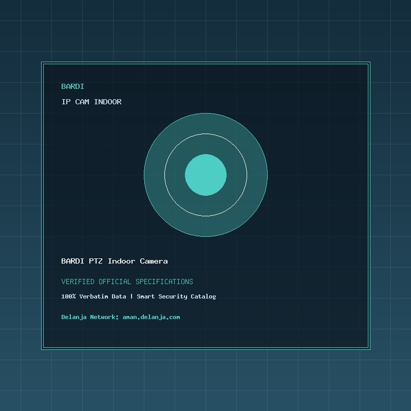Click the IP CAM INDOOR heading
This screenshot has height=411, width=411.
tap(91, 102)
